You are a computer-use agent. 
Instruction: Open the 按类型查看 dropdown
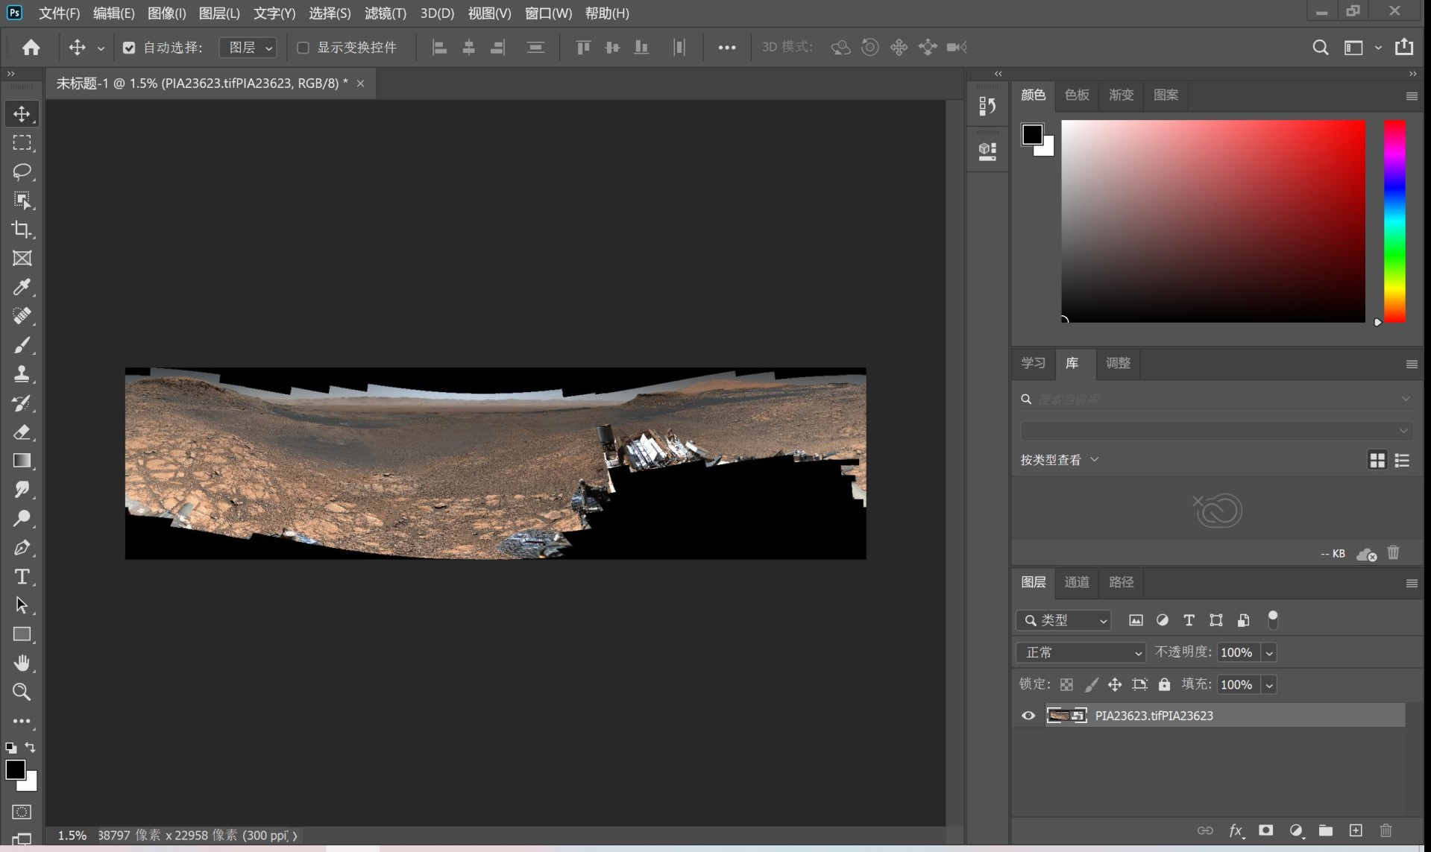pos(1060,460)
